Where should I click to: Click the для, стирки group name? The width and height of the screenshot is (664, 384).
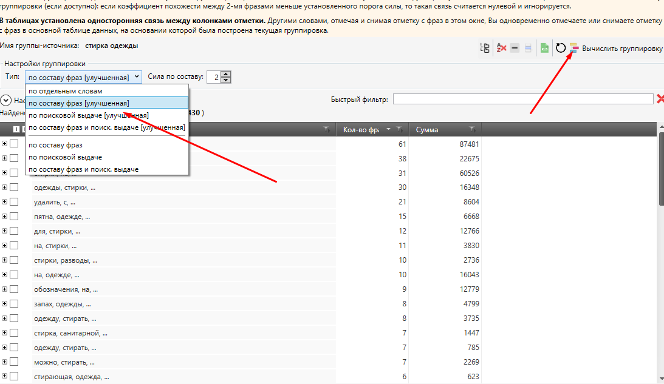coord(57,231)
